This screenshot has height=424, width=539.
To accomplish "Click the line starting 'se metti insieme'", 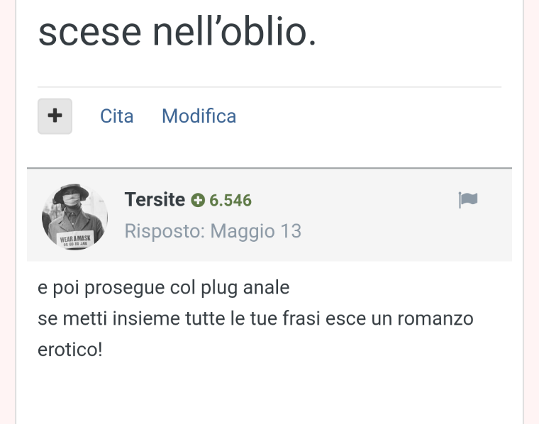I will [255, 318].
